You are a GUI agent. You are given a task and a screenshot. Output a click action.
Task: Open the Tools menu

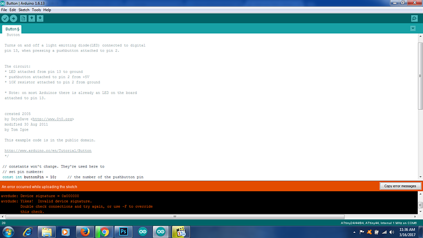click(36, 10)
